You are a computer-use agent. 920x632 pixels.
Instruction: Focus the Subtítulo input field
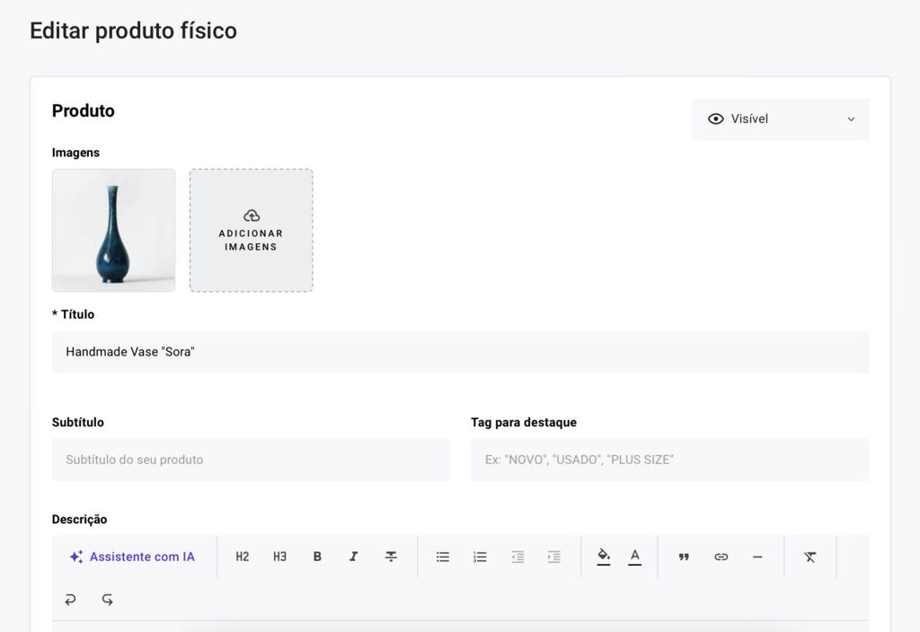pos(251,460)
